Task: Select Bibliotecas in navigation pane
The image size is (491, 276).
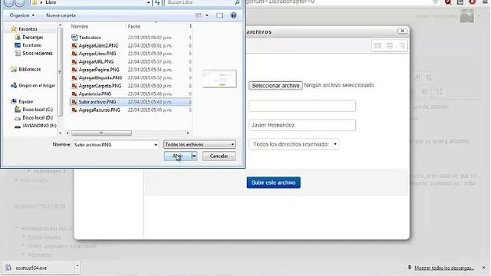Action: click(x=29, y=69)
